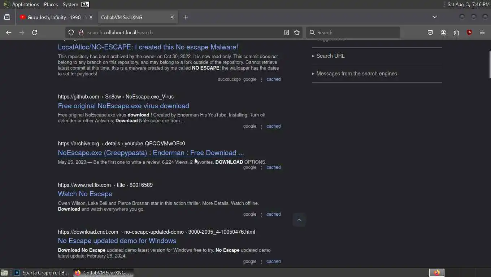The image size is (491, 277).
Task: Open the list all tabs dropdown
Action: coord(435,17)
